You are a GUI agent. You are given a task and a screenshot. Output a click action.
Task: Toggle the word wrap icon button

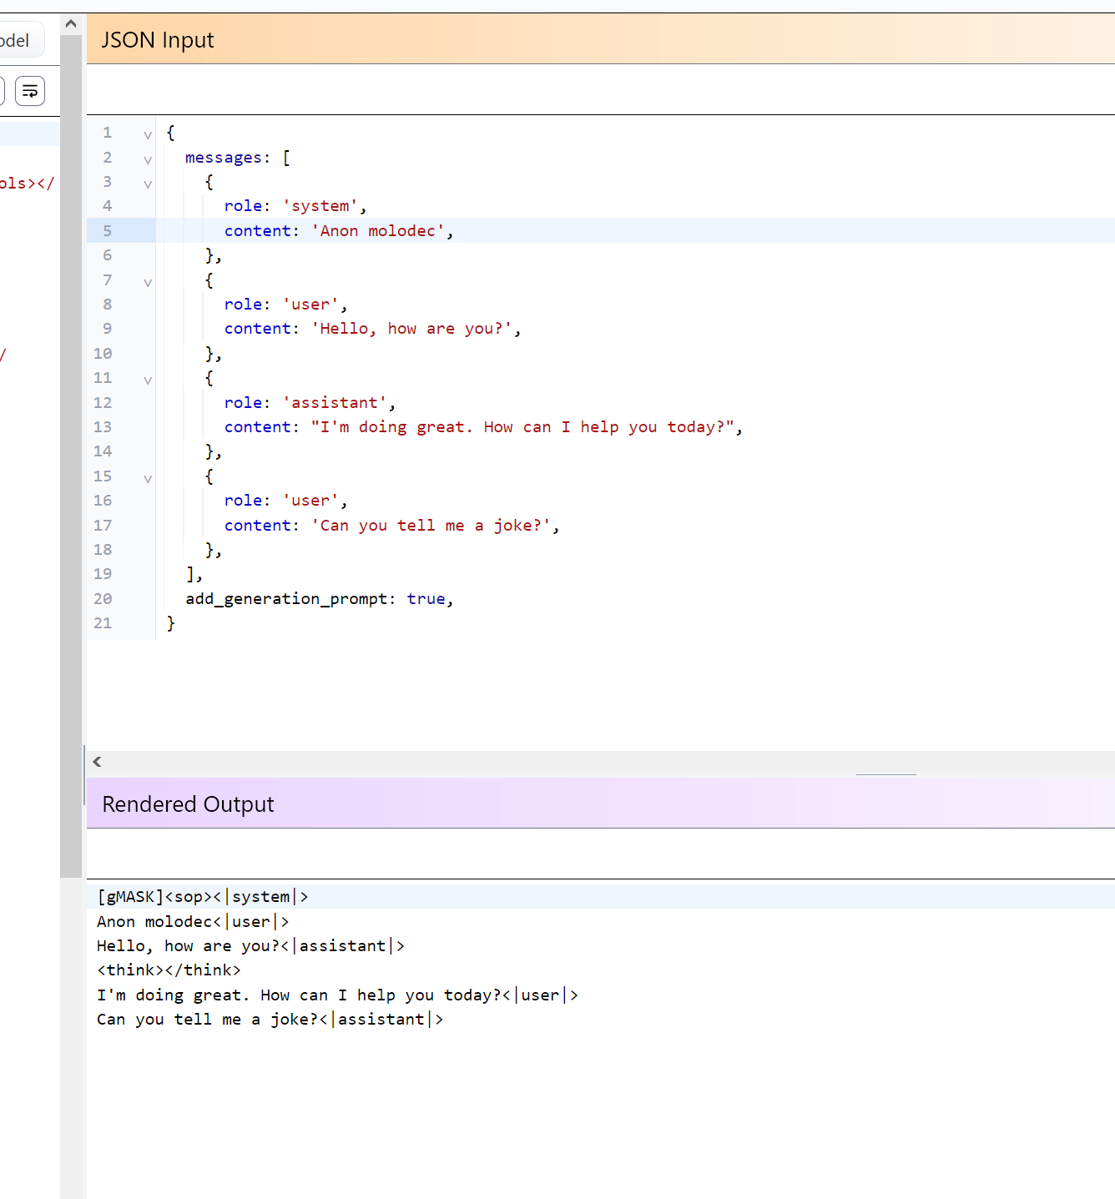[x=30, y=91]
